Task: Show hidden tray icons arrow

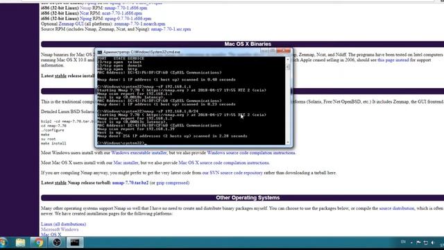Action: pyautogui.click(x=411, y=242)
